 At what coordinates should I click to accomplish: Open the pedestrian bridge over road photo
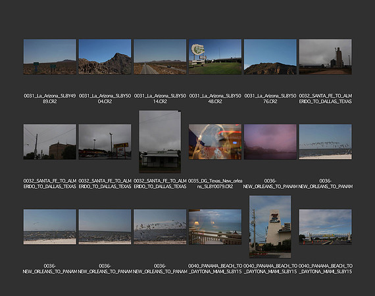click(x=325, y=227)
